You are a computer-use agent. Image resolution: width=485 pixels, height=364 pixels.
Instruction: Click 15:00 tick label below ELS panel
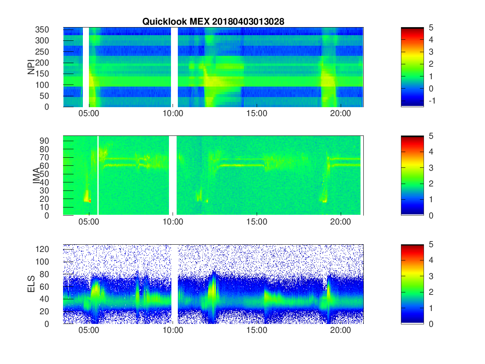coord(257,330)
